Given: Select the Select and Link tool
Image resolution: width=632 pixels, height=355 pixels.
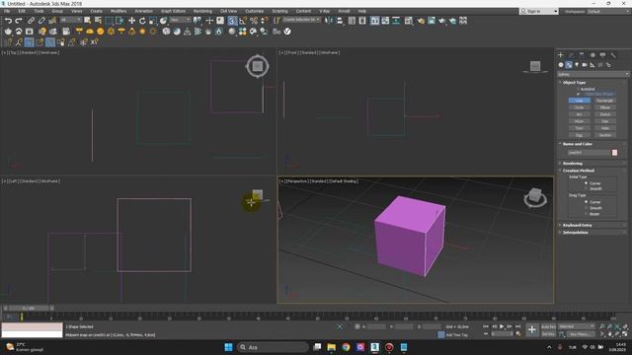Looking at the screenshot, I should (31, 21).
